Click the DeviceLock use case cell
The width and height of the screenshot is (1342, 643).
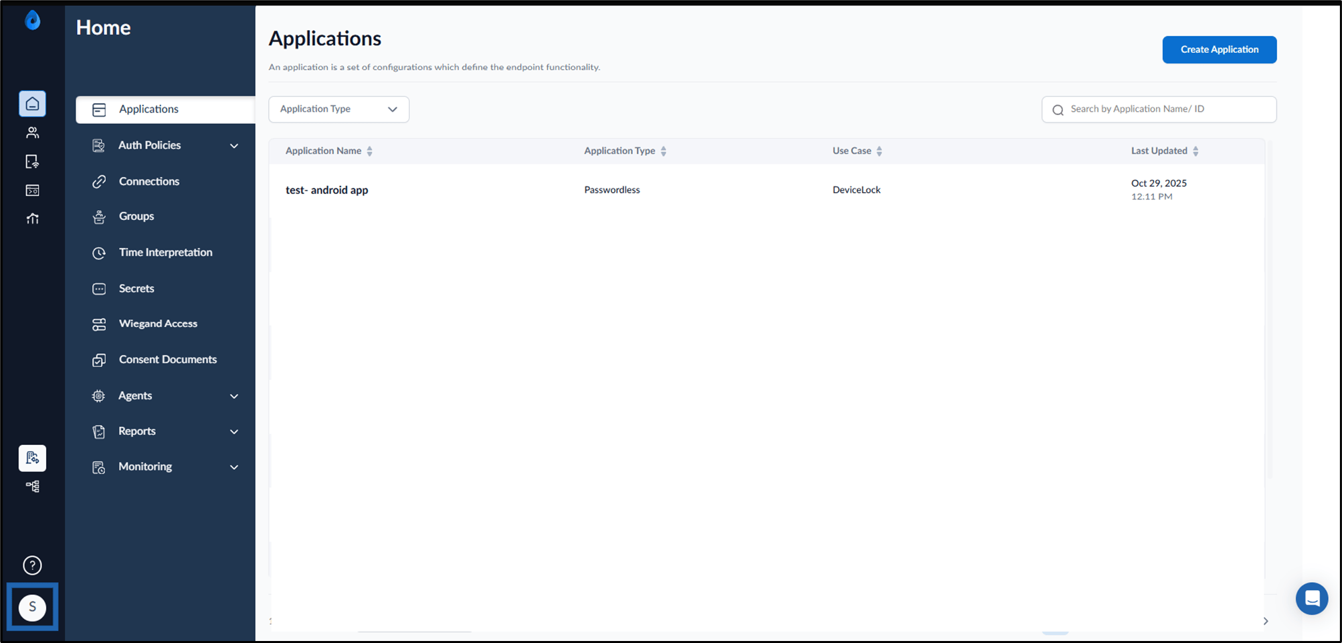pos(856,190)
